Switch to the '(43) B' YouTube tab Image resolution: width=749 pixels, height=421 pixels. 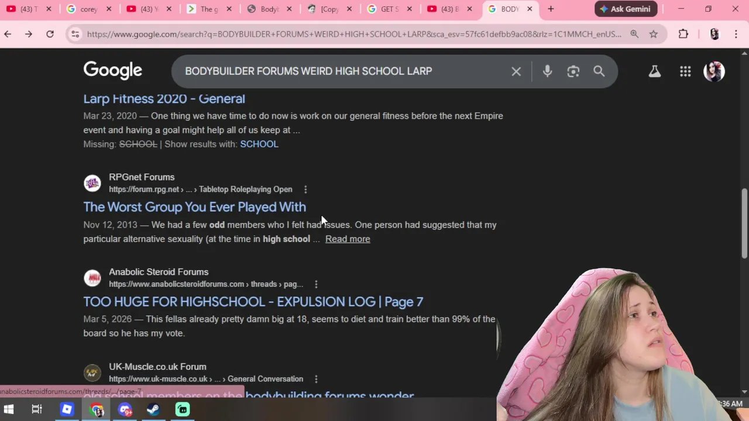449,9
